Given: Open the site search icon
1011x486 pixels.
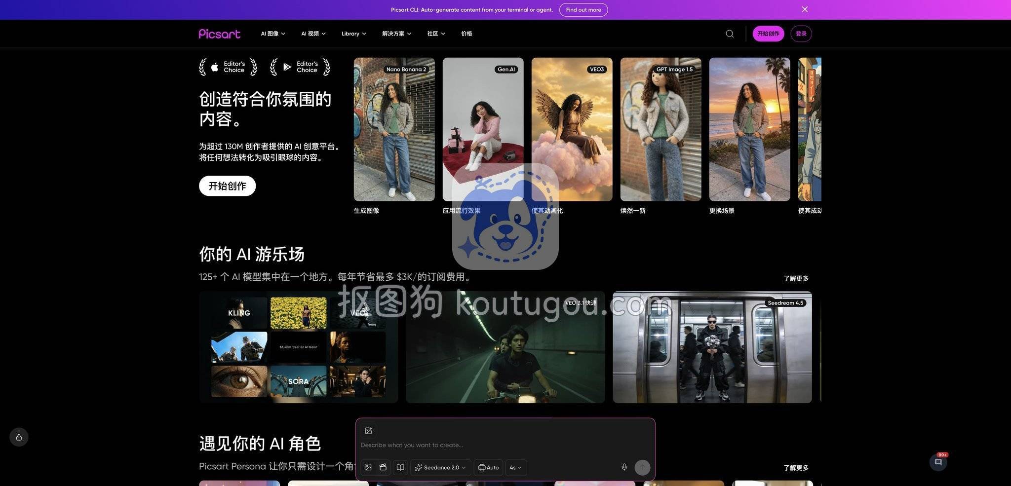Looking at the screenshot, I should 729,34.
